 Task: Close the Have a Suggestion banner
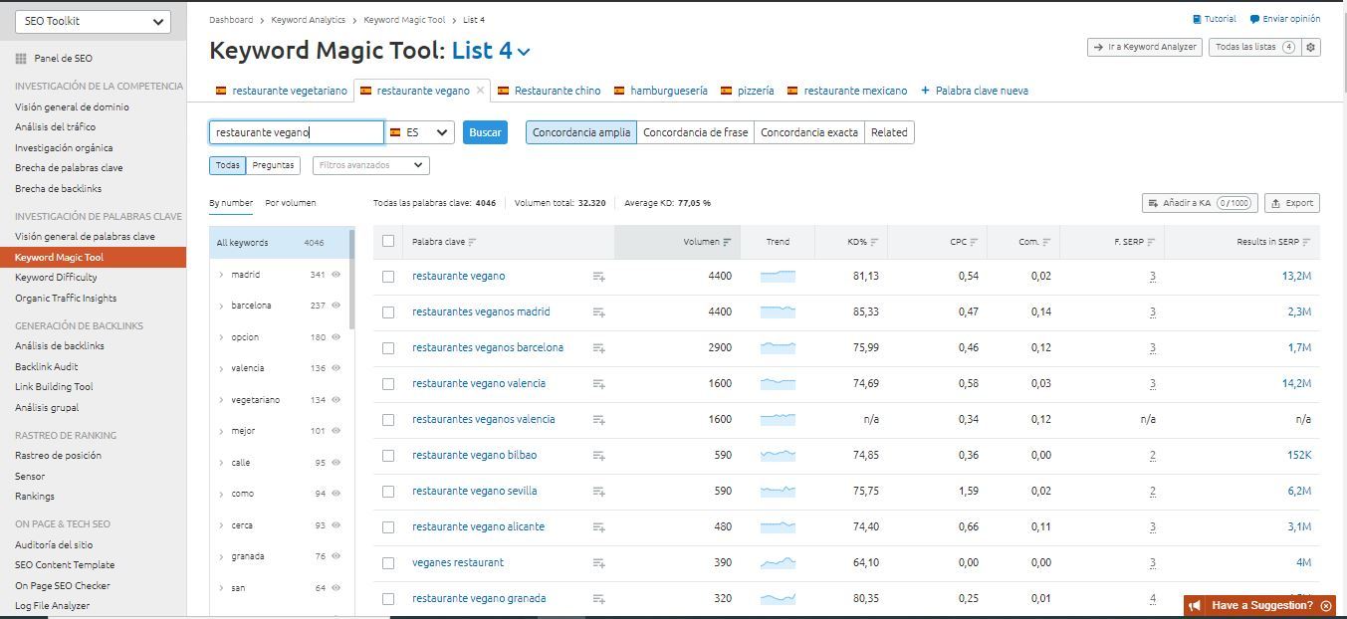tap(1326, 605)
